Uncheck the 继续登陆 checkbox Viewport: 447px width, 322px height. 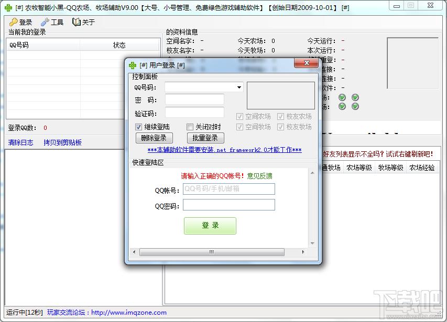139,127
